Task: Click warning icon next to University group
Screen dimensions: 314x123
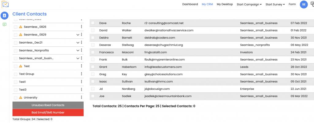Action: (x=21, y=98)
